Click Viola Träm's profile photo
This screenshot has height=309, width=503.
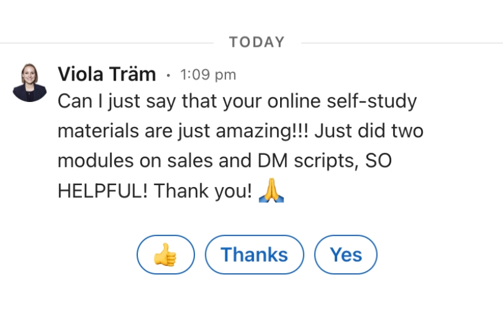[30, 81]
